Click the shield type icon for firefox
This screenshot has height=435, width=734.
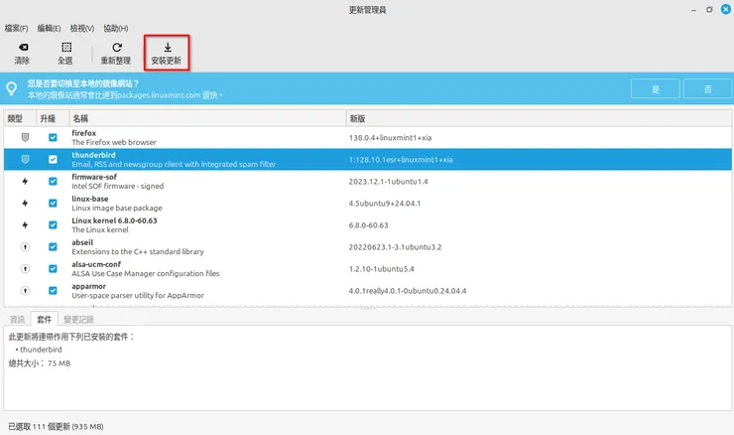click(25, 137)
